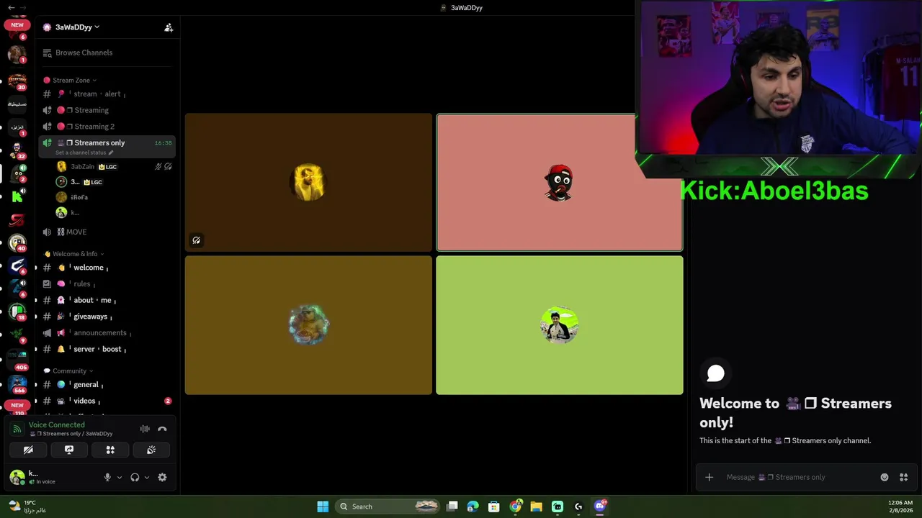The height and width of the screenshot is (518, 922).
Task: Open the announcements channel
Action: pos(108,333)
